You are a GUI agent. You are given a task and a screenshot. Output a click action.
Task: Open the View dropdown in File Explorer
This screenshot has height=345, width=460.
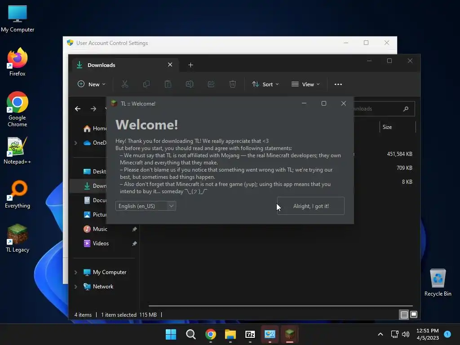pos(305,84)
